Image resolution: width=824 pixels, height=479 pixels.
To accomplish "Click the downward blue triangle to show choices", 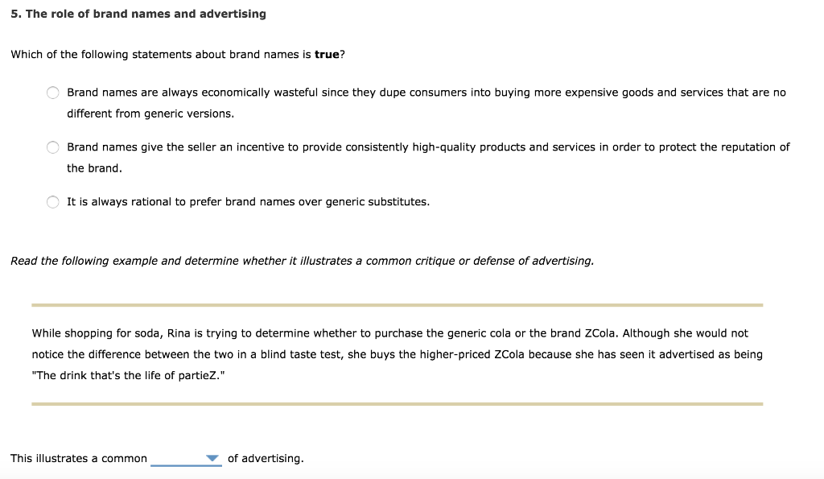I will (212, 457).
